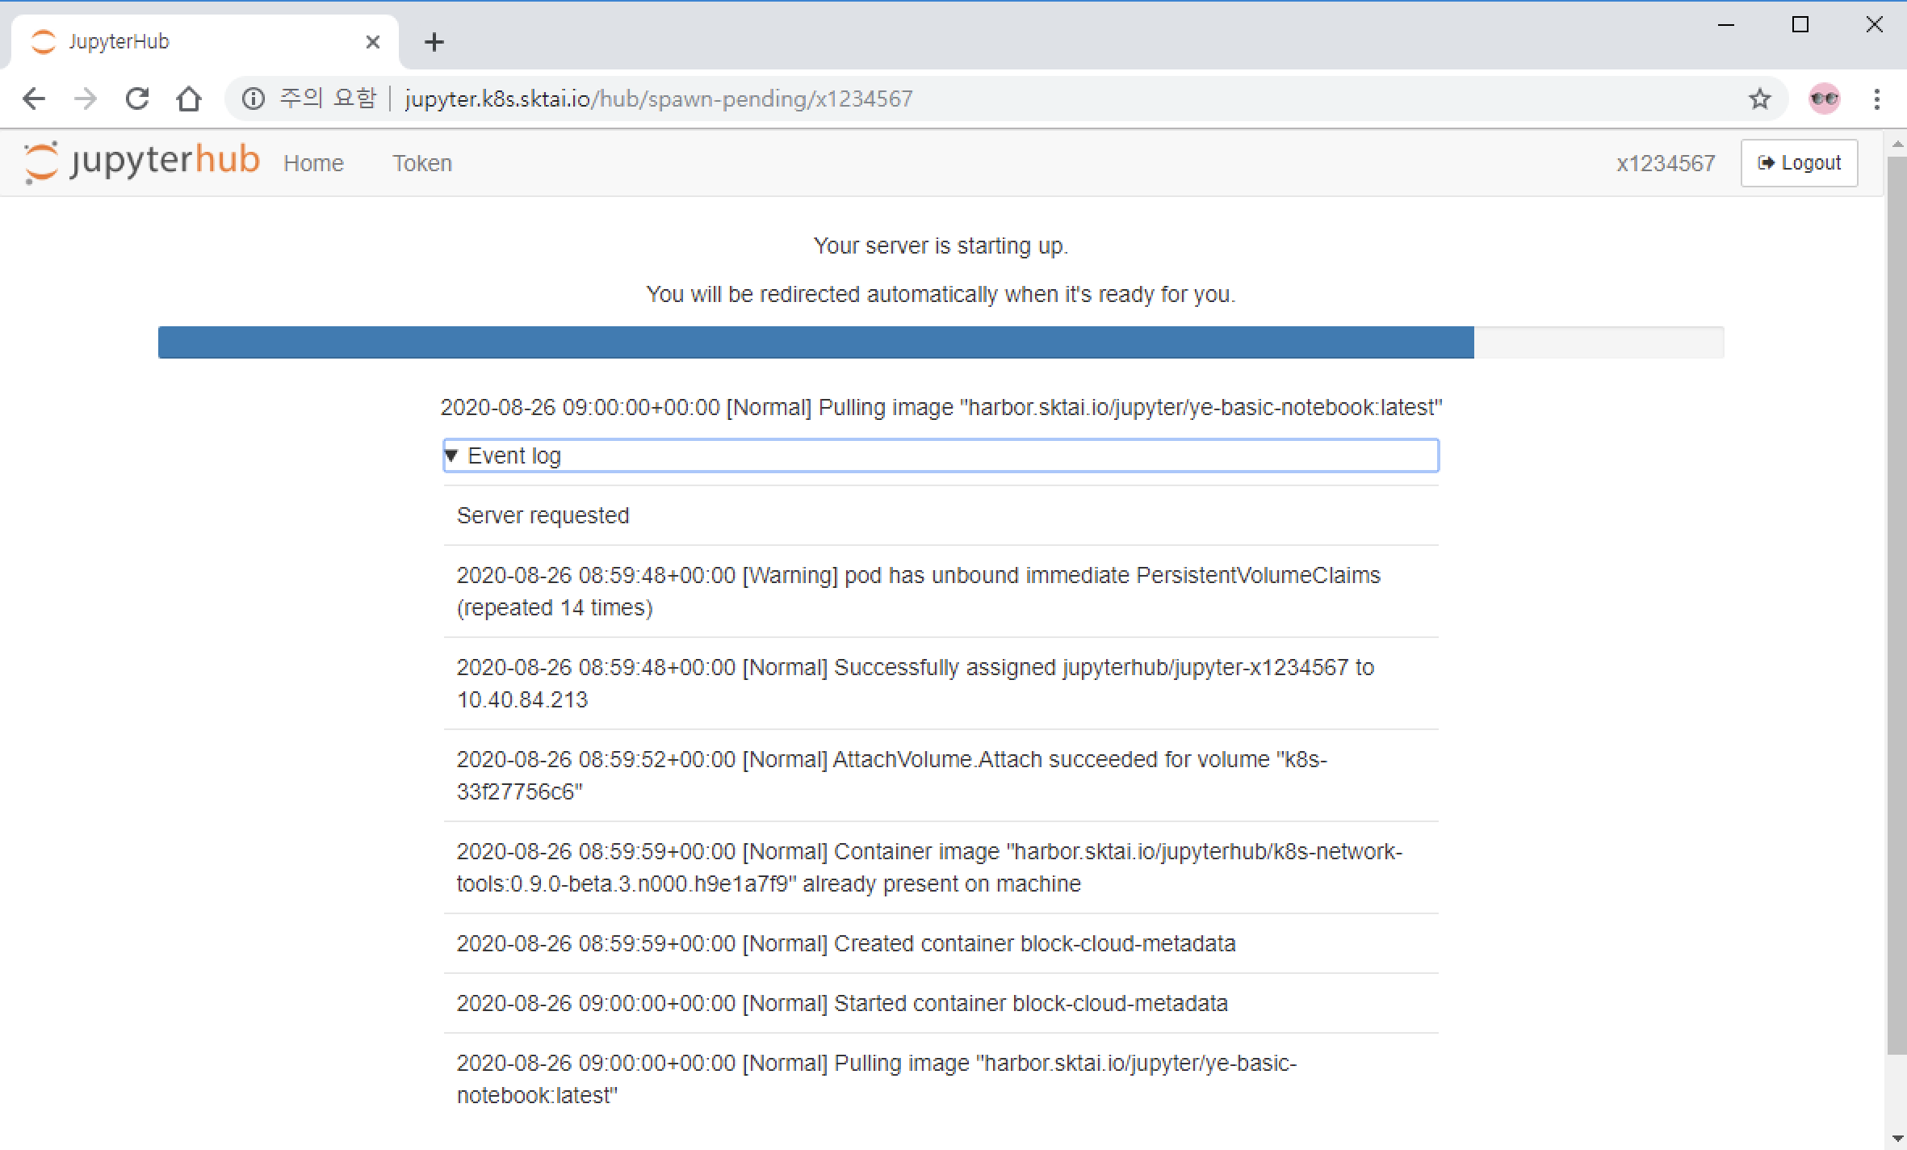Click the address bar URL
This screenshot has height=1150, width=1907.
click(x=658, y=99)
